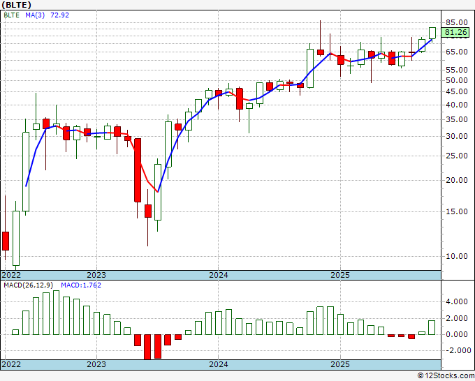The image size is (475, 381).
Task: Click the 81.26 current price tag
Action: click(455, 32)
